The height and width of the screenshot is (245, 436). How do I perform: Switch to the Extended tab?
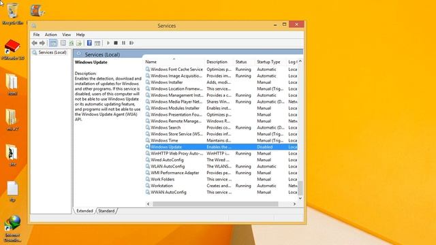(x=84, y=211)
